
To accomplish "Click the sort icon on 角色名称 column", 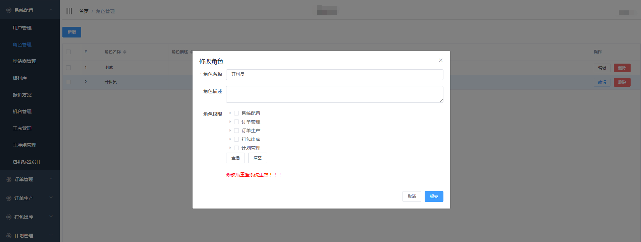I will (x=125, y=52).
